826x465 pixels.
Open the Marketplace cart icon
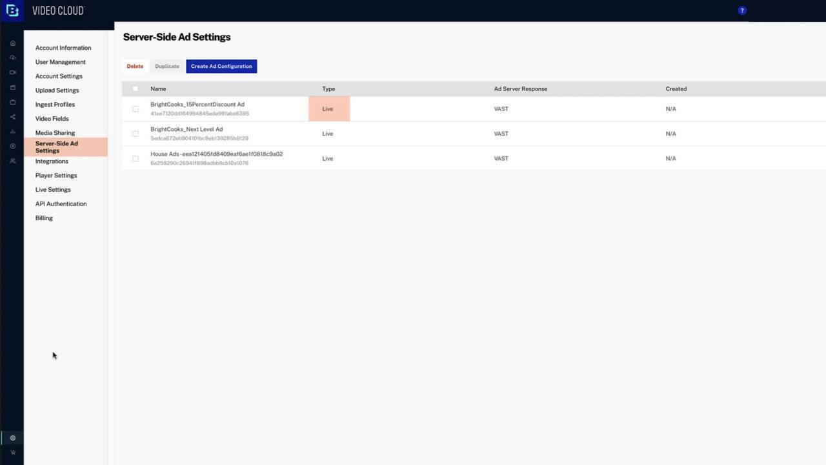click(12, 453)
